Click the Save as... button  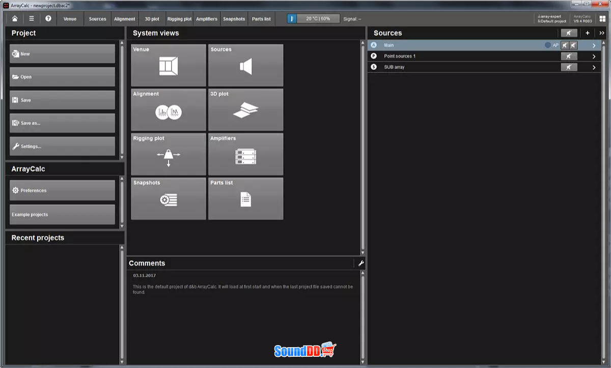coord(62,123)
